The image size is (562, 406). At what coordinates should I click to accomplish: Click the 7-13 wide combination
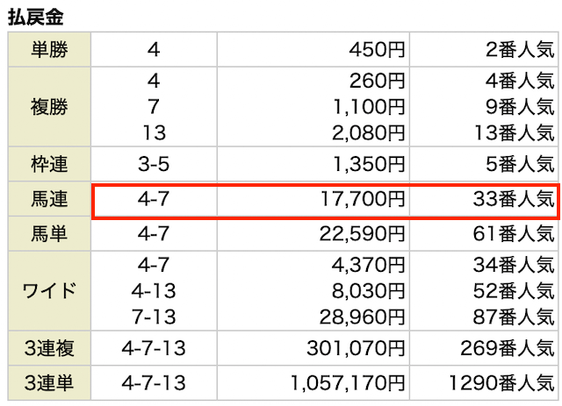point(154,316)
